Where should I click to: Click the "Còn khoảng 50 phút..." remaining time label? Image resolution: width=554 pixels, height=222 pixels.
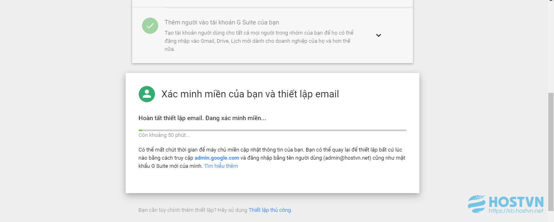pyautogui.click(x=164, y=135)
